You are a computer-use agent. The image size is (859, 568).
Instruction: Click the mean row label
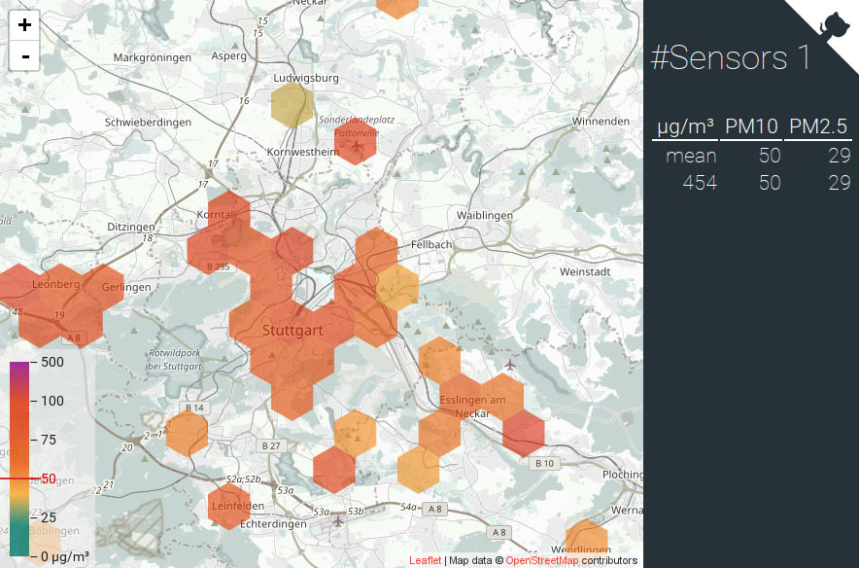691,157
